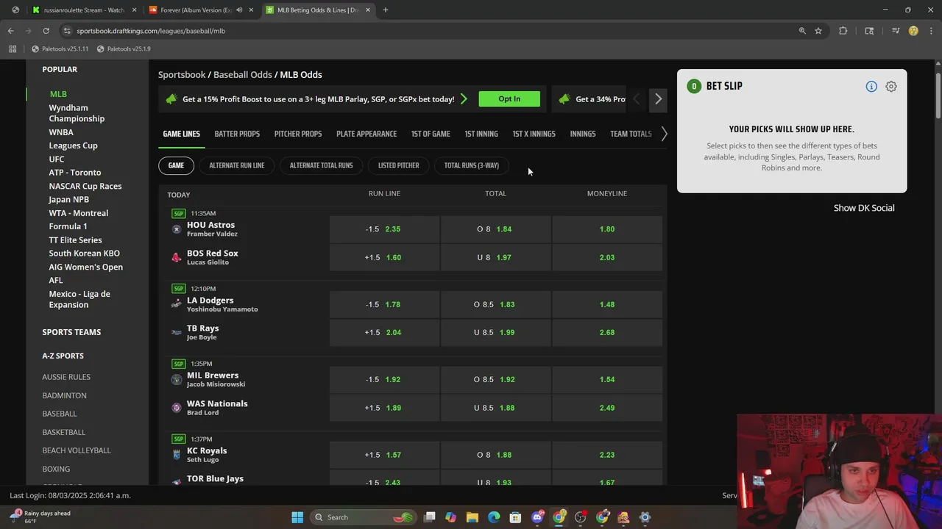Open BASKETBALL in A-Z sports

(63, 432)
